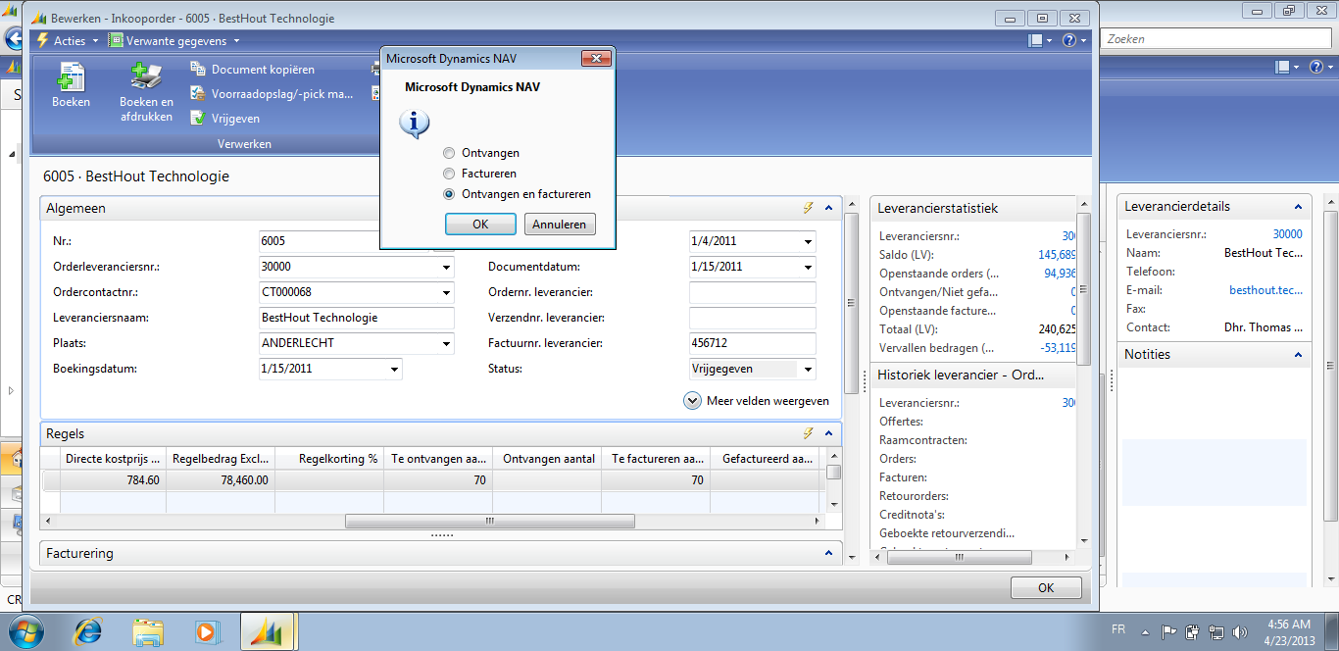Open the Ordercontactnr. dropdown
Image resolution: width=1339 pixels, height=651 pixels.
pos(446,292)
